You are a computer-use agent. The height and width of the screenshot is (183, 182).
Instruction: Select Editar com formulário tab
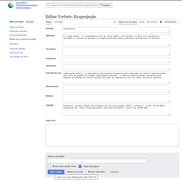(128, 22)
